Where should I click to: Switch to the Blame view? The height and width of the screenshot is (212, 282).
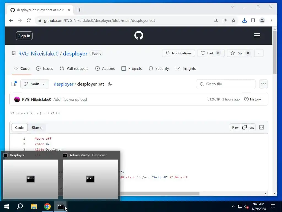[x=37, y=128]
